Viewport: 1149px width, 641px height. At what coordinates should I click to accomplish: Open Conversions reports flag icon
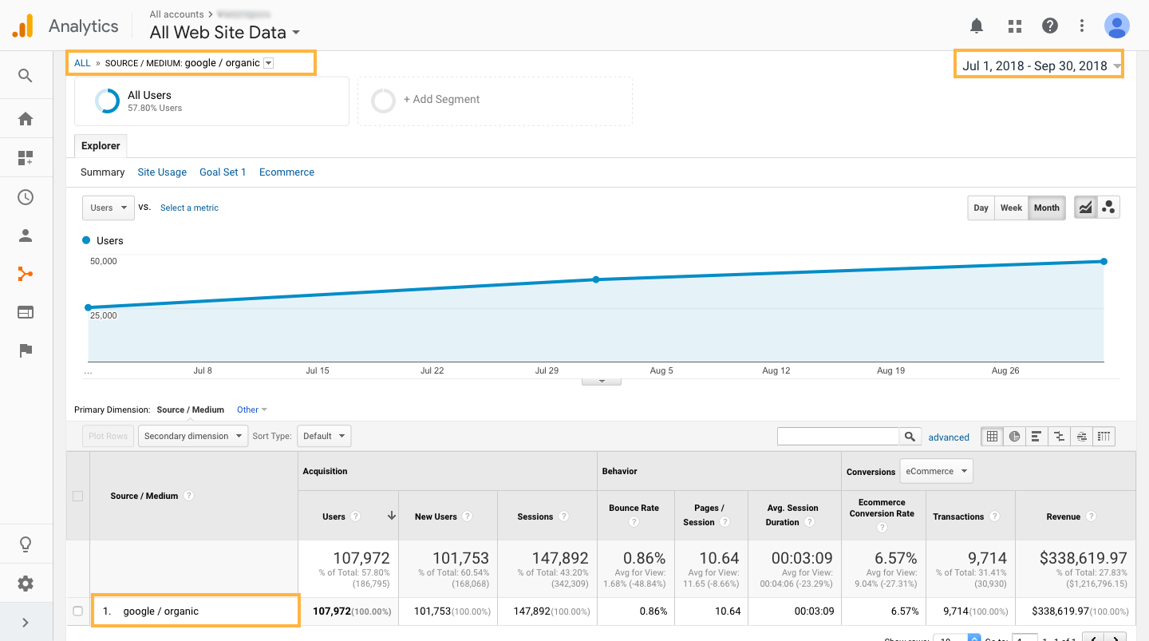(26, 350)
